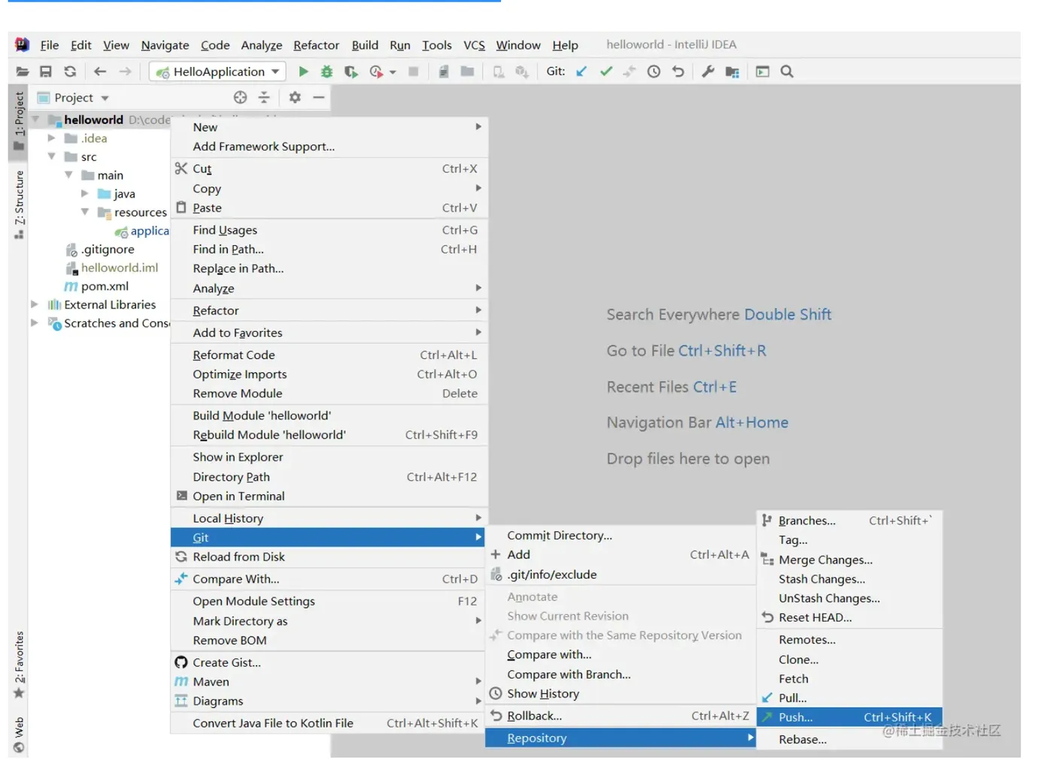Screen dimensions: 1053x781
Task: Click Fetch in Repository submenu
Action: [849, 678]
